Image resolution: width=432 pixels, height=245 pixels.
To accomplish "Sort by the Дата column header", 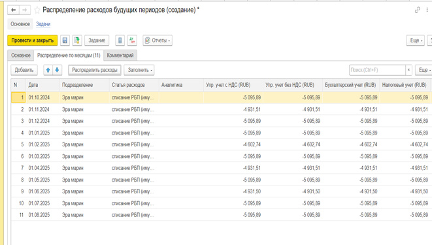I will click(x=42, y=85).
